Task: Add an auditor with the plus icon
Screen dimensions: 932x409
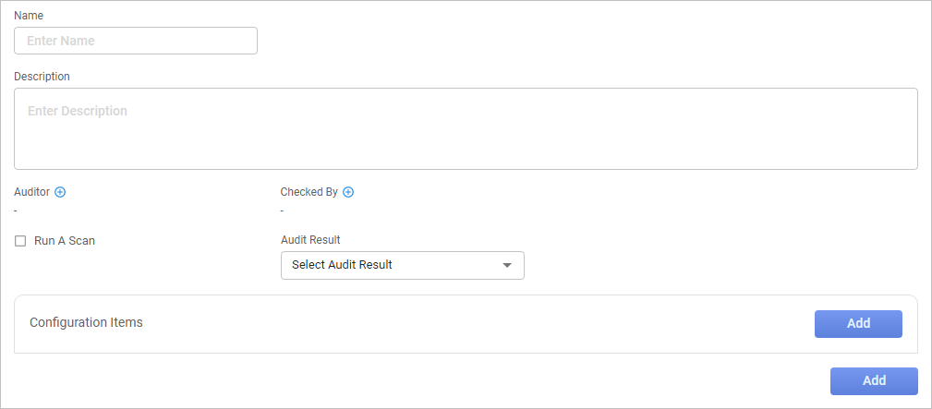Action: tap(60, 192)
